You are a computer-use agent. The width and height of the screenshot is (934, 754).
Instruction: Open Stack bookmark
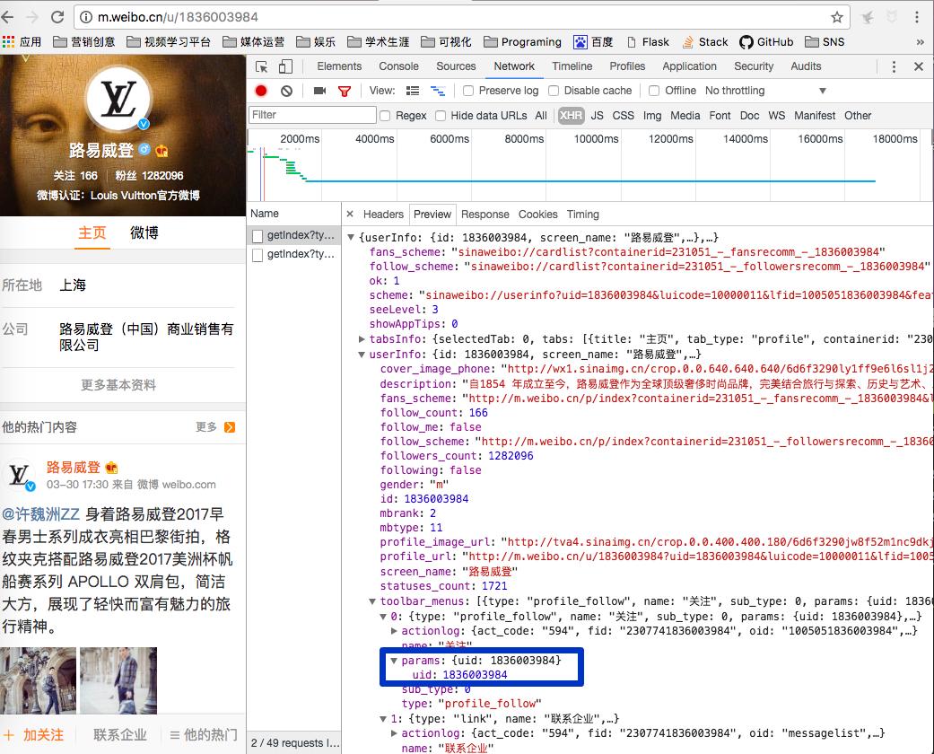(705, 41)
